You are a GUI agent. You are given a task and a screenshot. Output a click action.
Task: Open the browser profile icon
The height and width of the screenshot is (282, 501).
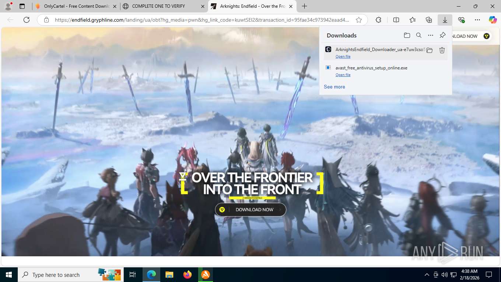8,6
